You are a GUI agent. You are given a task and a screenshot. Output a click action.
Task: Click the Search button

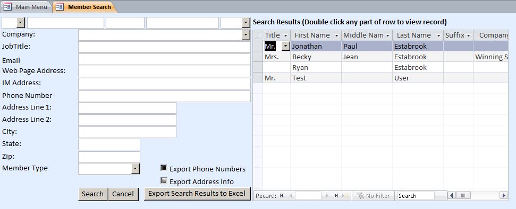[x=93, y=194]
